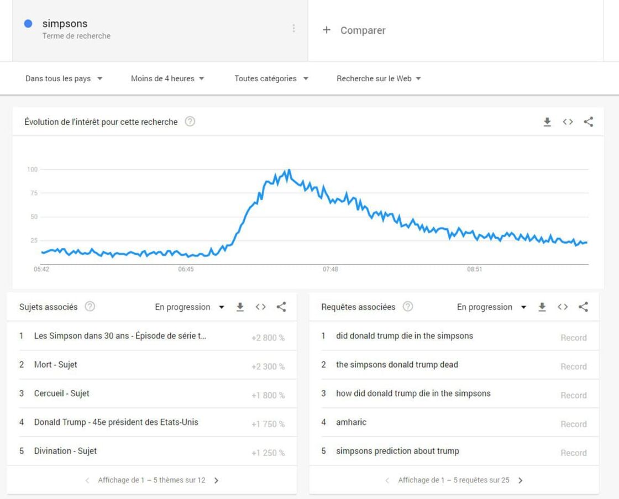Image resolution: width=619 pixels, height=499 pixels.
Task: Open the Moins de 4 heures dropdown
Action: [168, 78]
